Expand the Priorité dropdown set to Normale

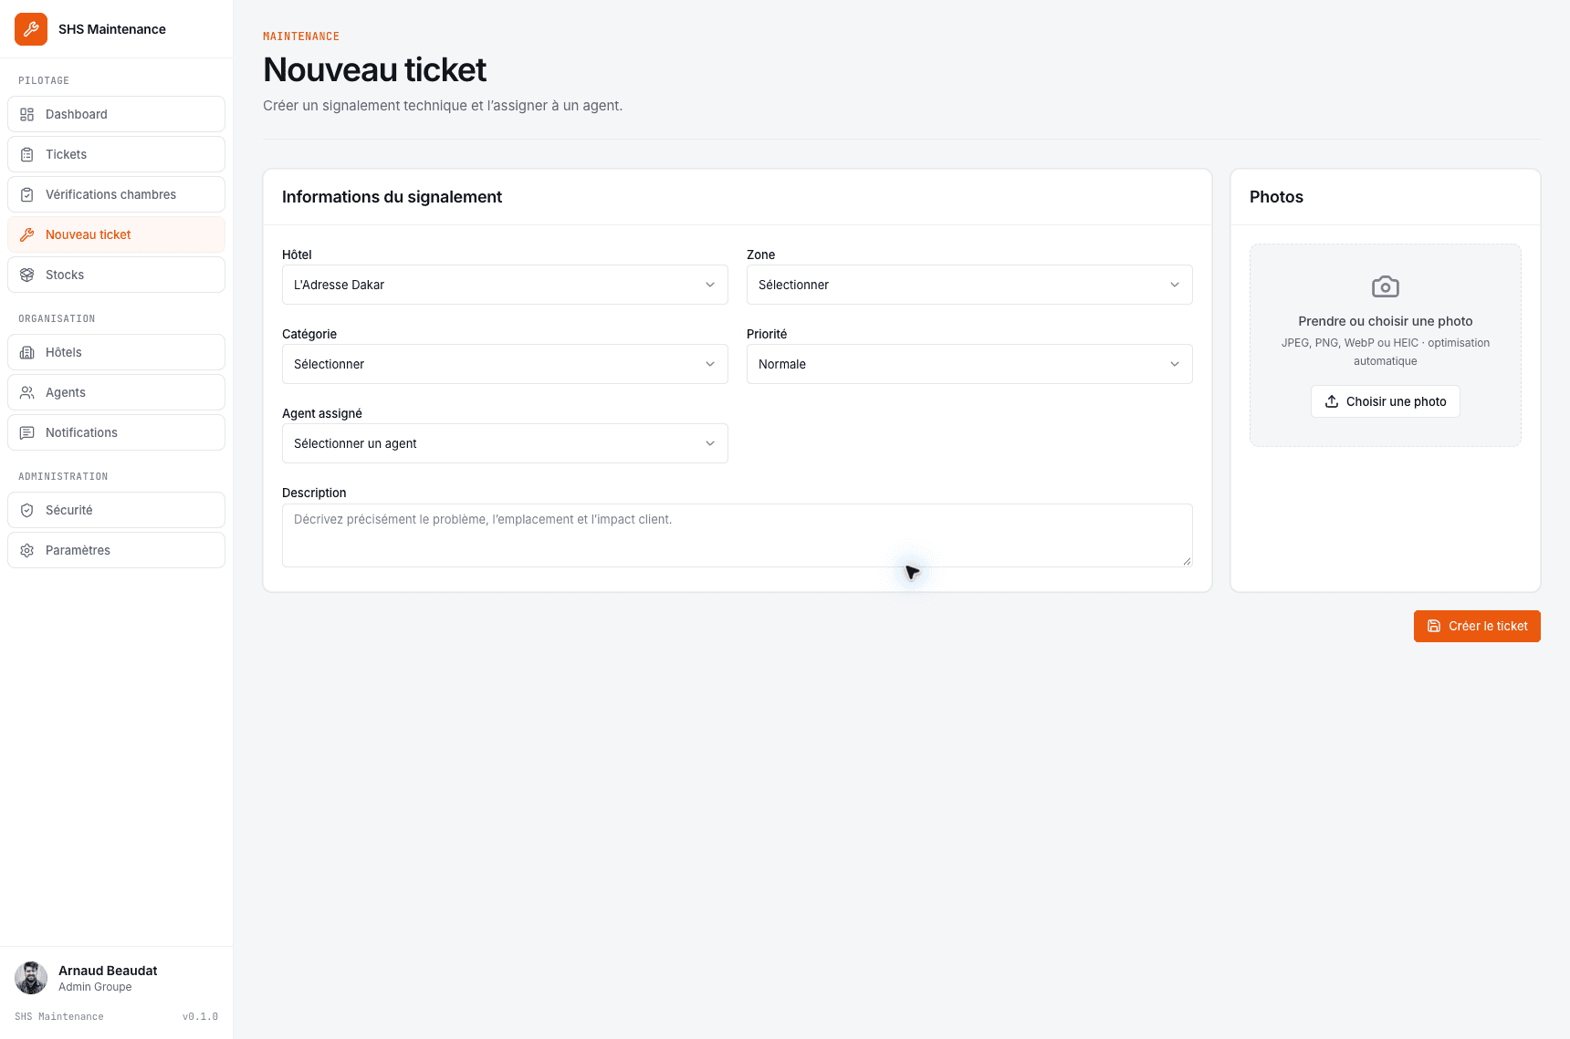[969, 364]
